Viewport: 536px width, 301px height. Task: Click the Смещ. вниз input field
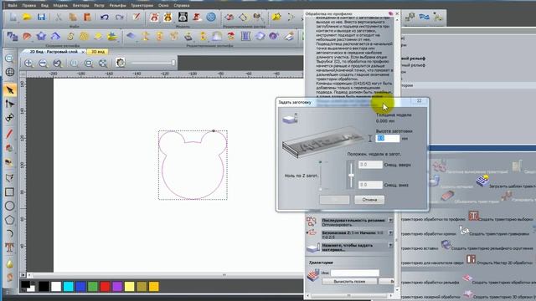[x=370, y=185]
